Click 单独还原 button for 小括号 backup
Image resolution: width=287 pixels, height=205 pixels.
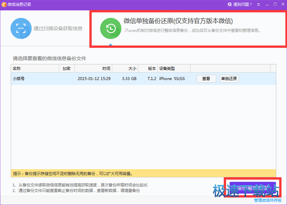[x=229, y=79]
